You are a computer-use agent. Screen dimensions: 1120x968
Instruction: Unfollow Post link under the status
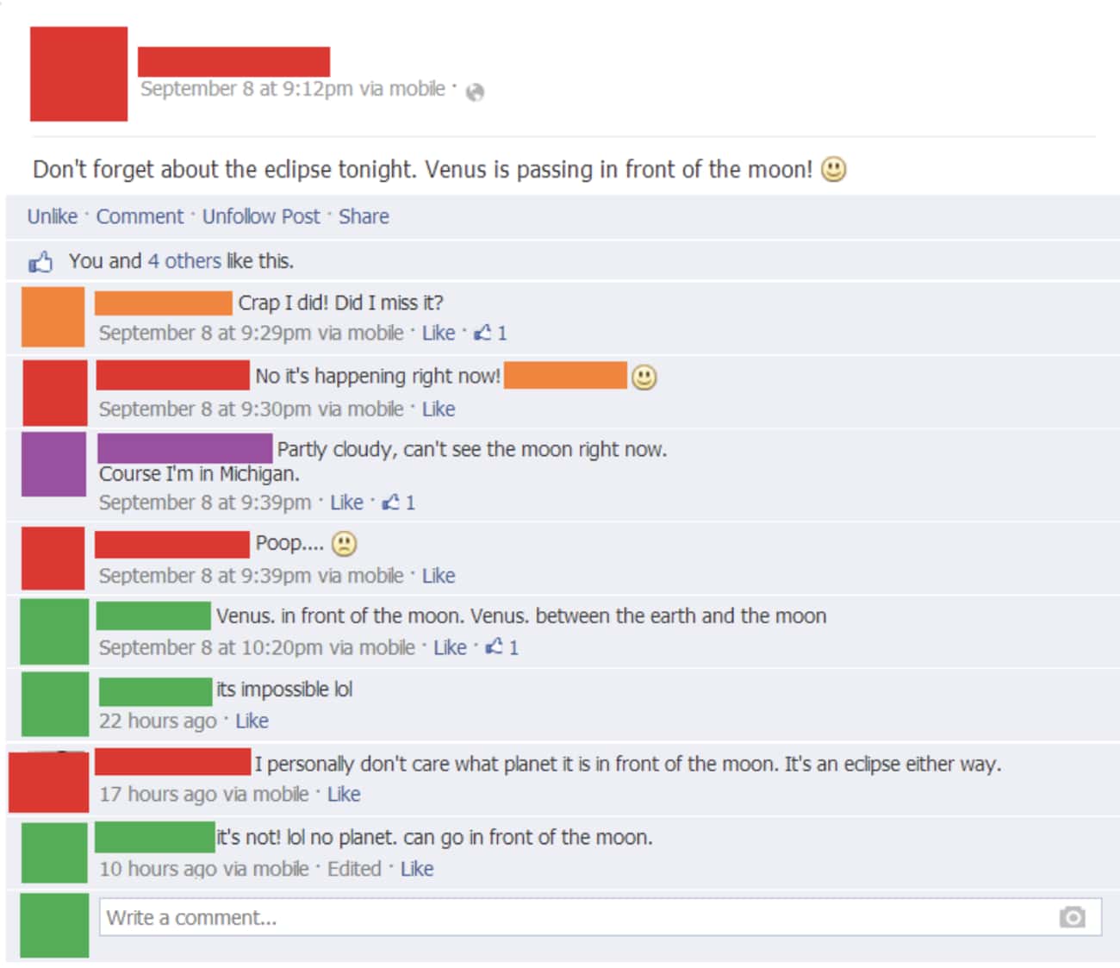pyautogui.click(x=261, y=216)
